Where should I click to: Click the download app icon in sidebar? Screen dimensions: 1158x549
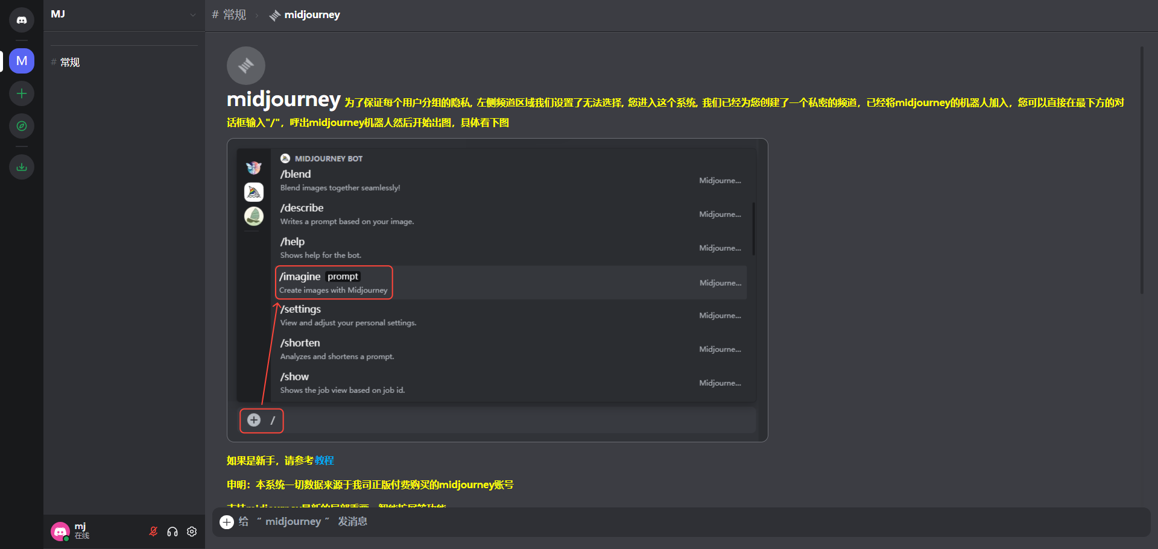(x=22, y=167)
